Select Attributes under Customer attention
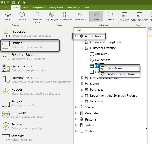 [102, 54]
